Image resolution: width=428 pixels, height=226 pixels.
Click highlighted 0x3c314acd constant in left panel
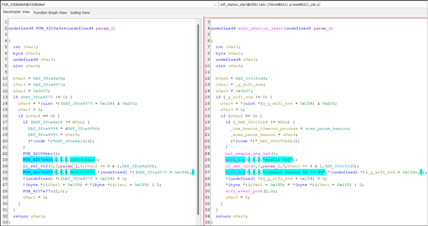[x=82, y=160]
